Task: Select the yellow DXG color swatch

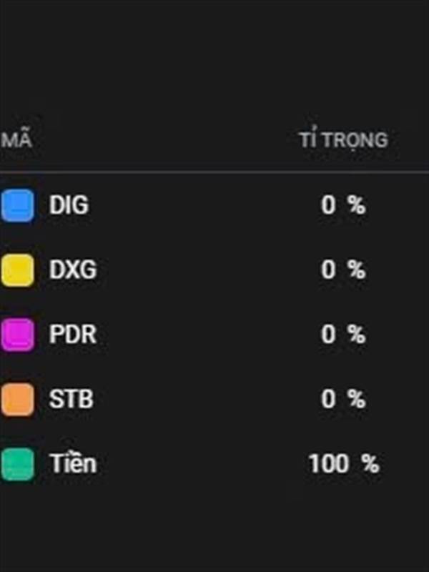Action: [x=17, y=270]
